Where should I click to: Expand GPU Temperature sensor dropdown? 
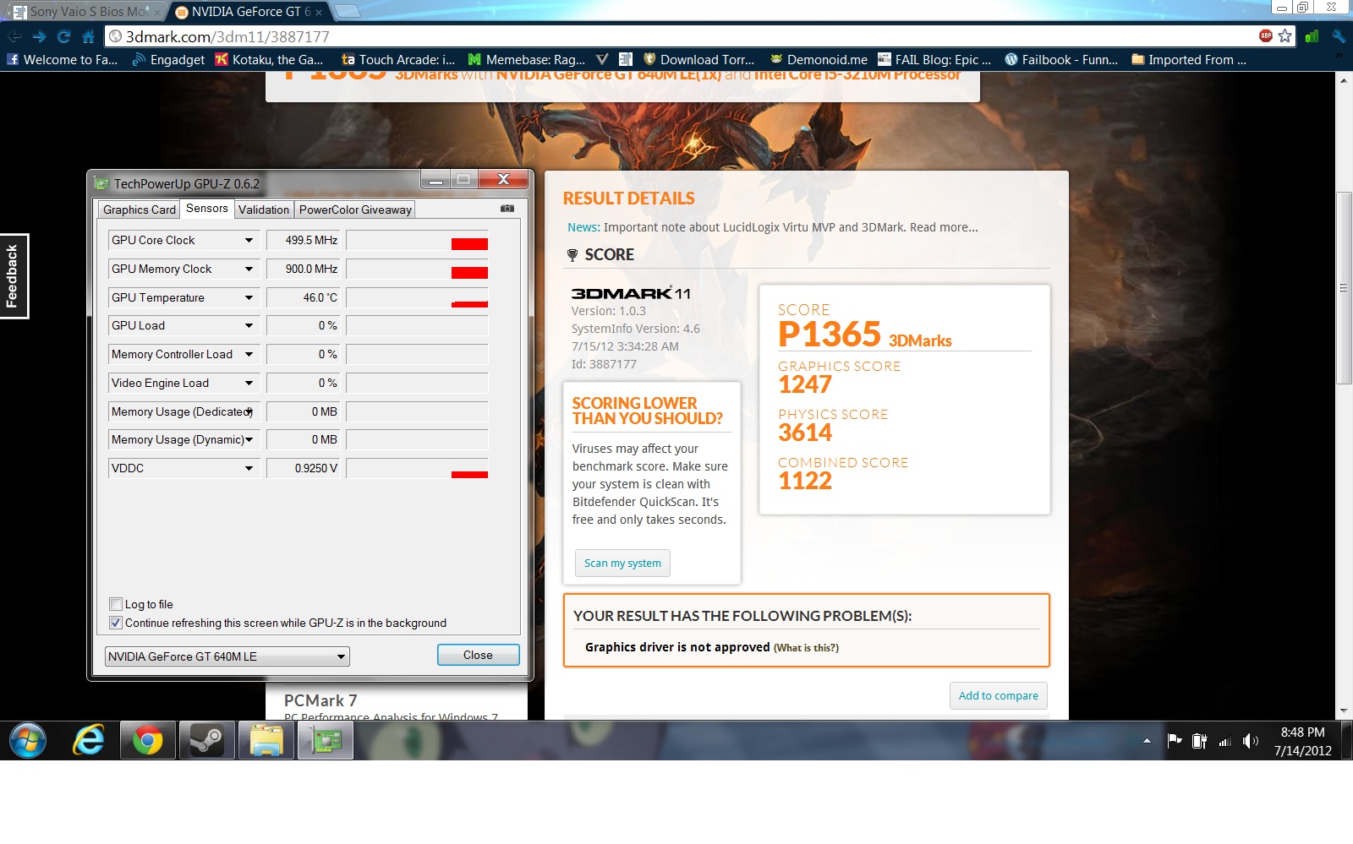(x=249, y=297)
